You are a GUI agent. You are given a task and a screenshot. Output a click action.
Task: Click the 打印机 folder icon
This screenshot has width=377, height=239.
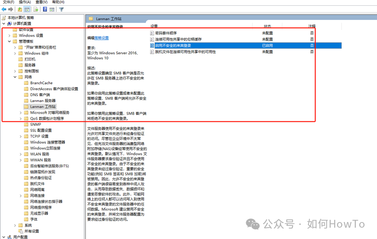[20, 59]
